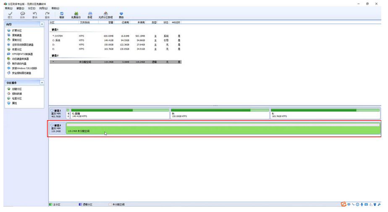Open the 分区 menu in menu bar

31,8
